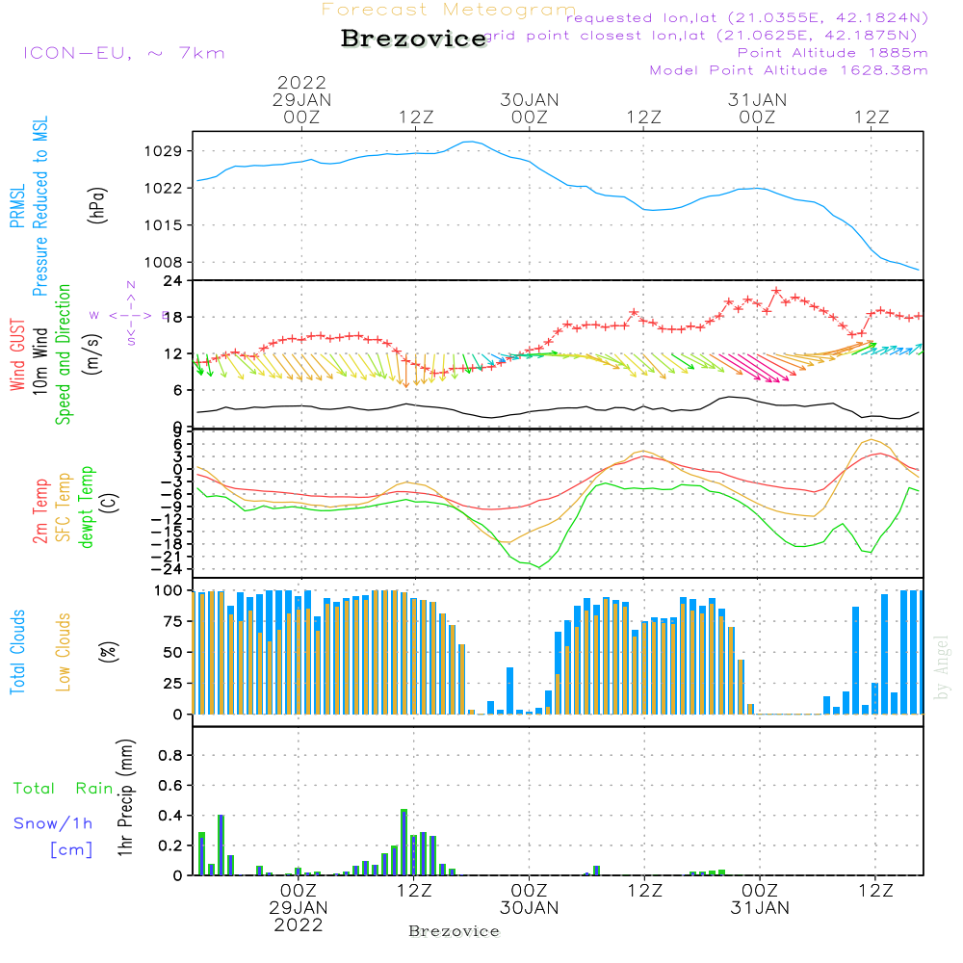The height and width of the screenshot is (963, 963).
Task: Click the 'PRMSL Pressure Reduced to MSL' axis title
Action: [x=29, y=206]
